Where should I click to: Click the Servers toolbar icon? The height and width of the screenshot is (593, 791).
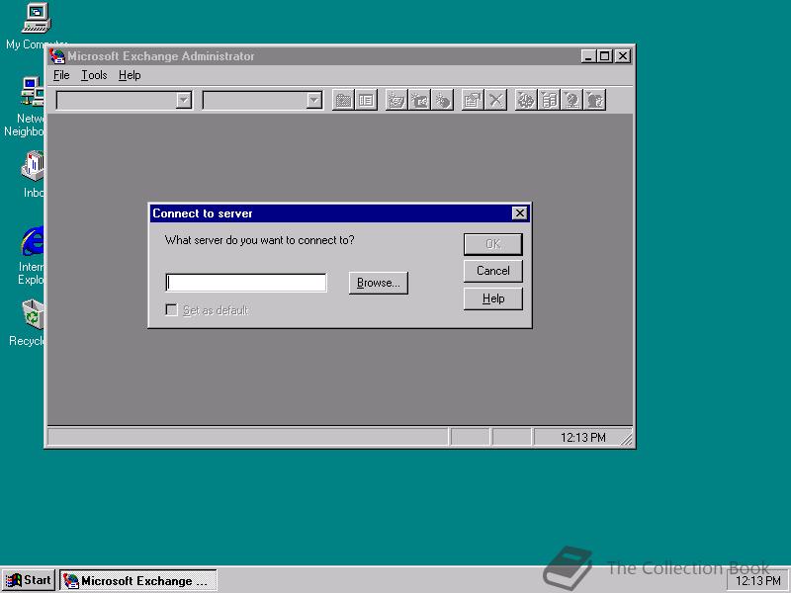pyautogui.click(x=550, y=100)
